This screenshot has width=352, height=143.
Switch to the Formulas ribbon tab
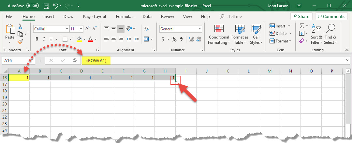pyautogui.click(x=125, y=16)
